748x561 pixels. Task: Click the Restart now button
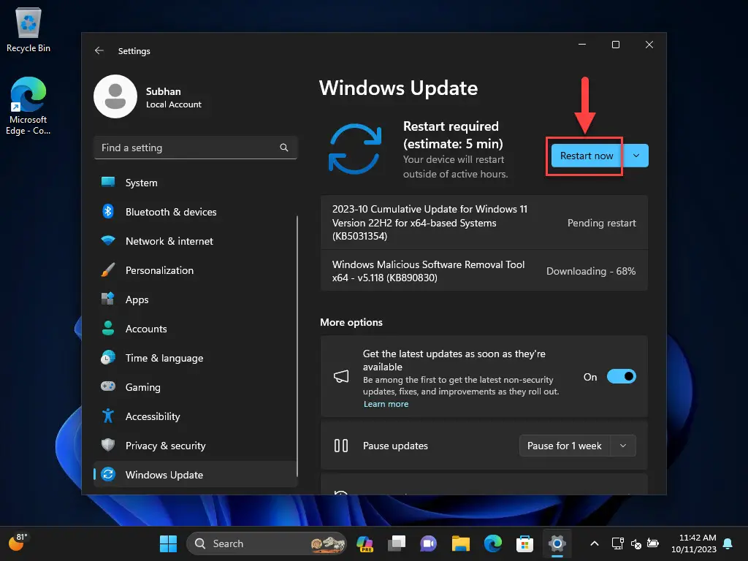coord(587,156)
